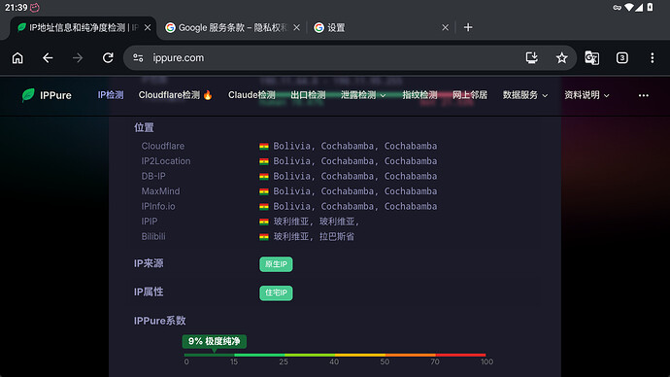The width and height of the screenshot is (670, 377).
Task: Open the tab switcher showing 3 tabs
Action: (622, 57)
